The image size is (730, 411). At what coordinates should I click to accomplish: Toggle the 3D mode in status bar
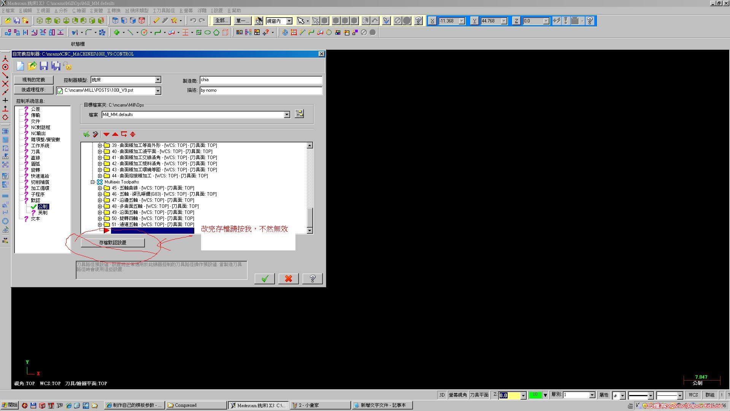click(442, 395)
